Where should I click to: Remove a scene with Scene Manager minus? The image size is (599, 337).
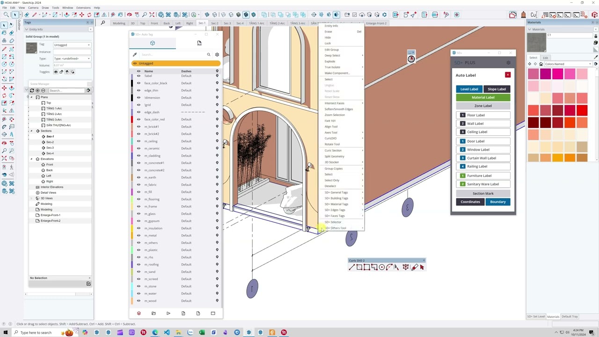point(43,90)
